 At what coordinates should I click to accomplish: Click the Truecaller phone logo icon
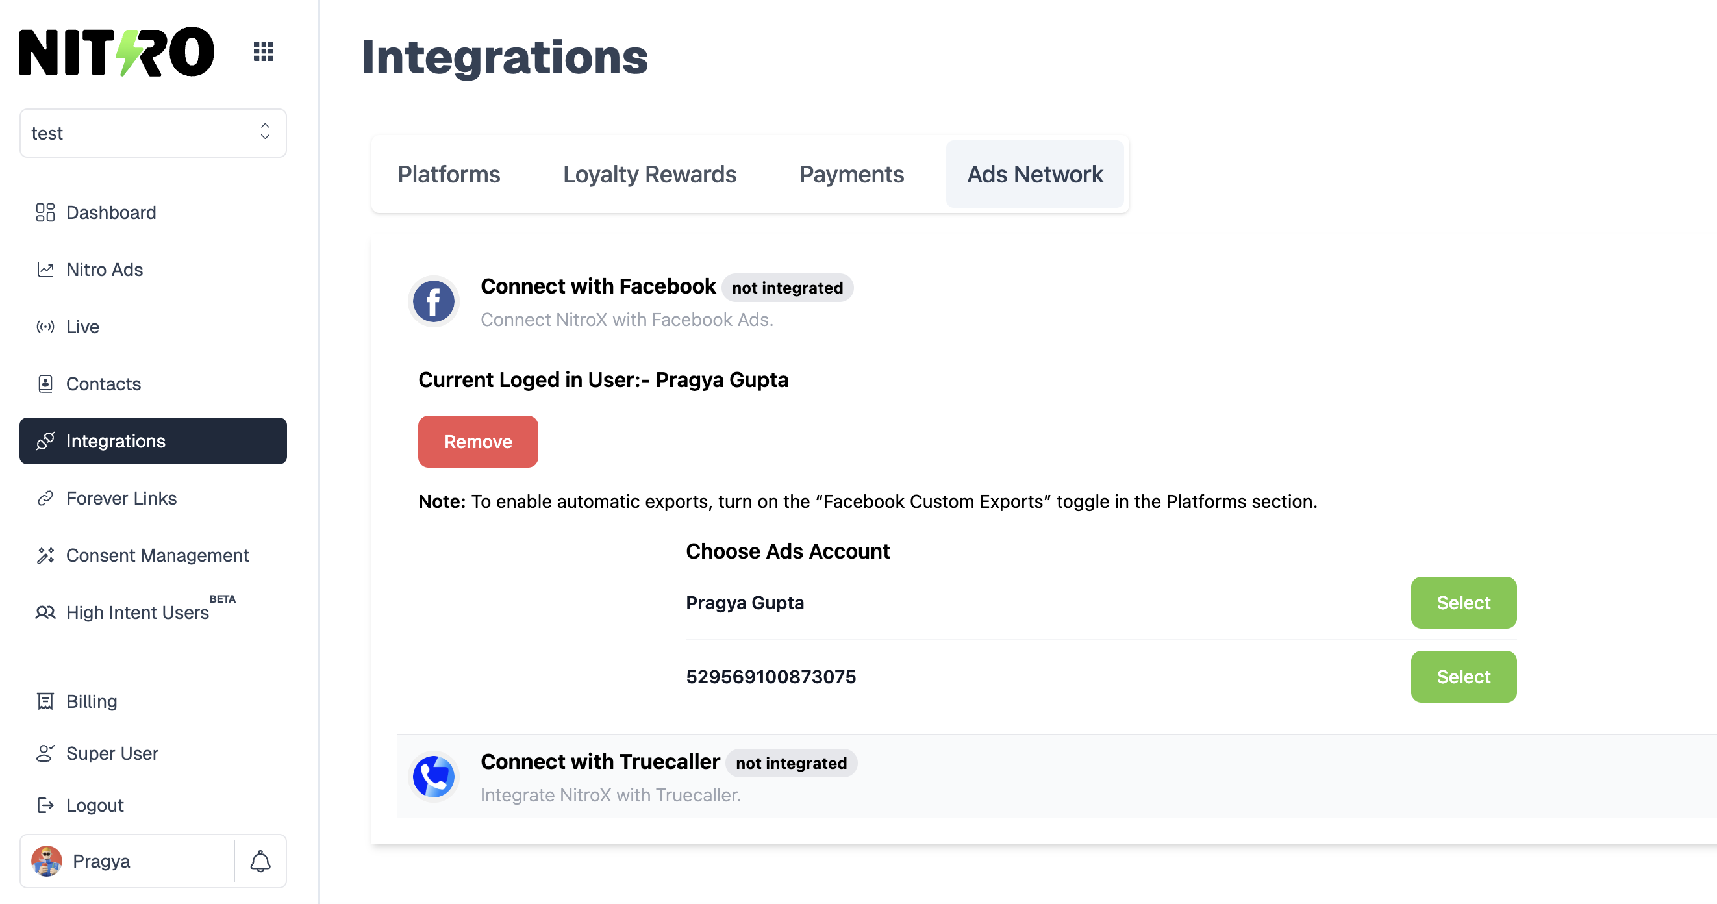click(x=434, y=777)
